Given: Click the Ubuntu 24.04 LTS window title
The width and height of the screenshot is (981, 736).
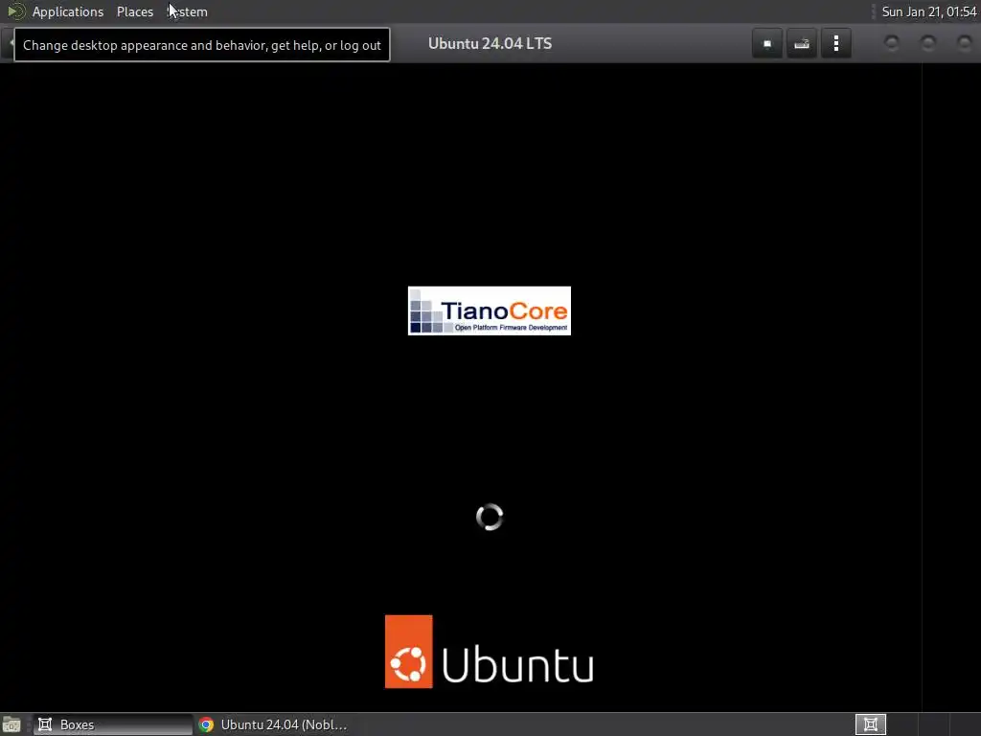Looking at the screenshot, I should coord(490,44).
